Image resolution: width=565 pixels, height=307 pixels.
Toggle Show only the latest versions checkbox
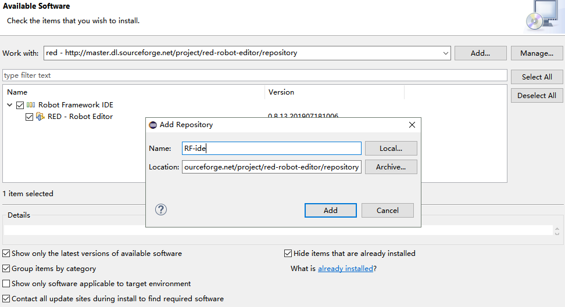click(x=6, y=254)
